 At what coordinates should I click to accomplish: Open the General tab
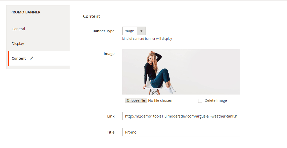click(x=18, y=29)
